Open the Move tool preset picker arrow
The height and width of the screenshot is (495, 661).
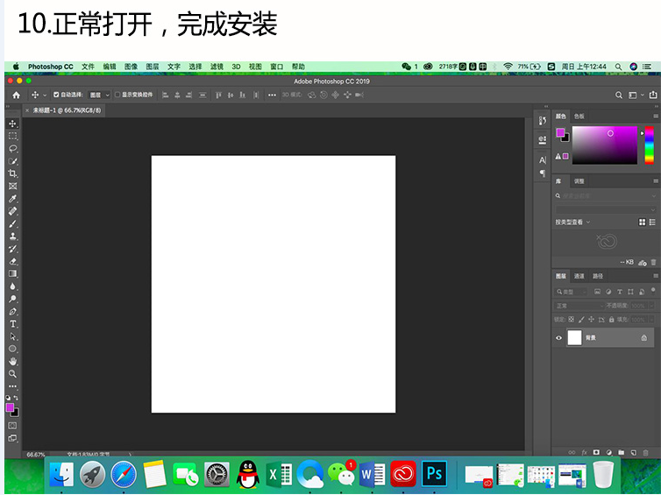click(45, 95)
